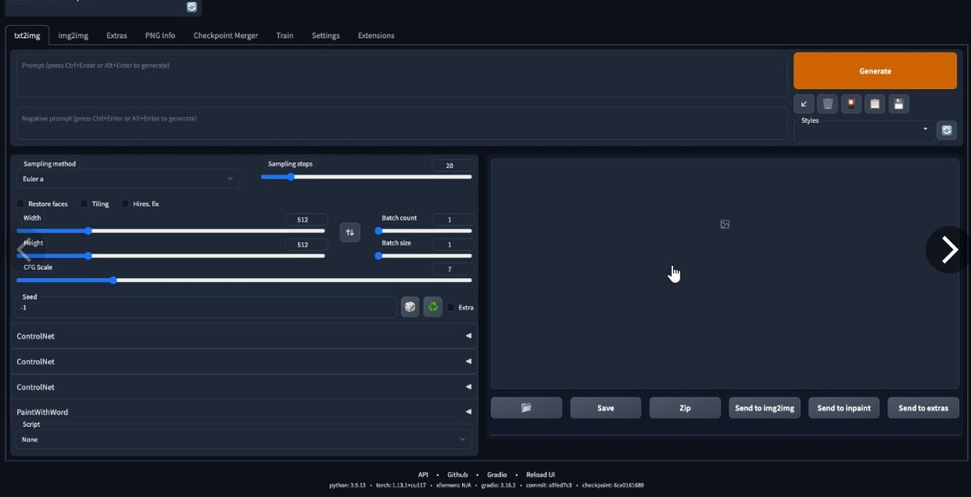The height and width of the screenshot is (497, 971).
Task: Click Send to img2img button
Action: (x=765, y=408)
